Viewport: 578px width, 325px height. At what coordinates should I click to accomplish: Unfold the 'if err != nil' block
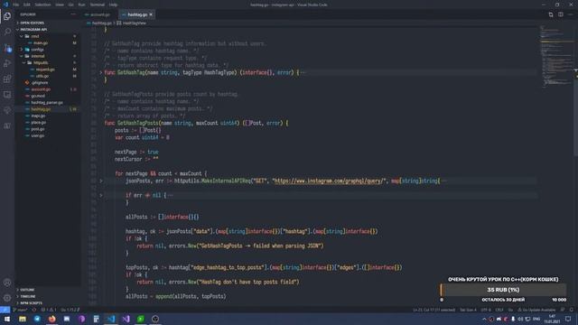[x=100, y=195]
